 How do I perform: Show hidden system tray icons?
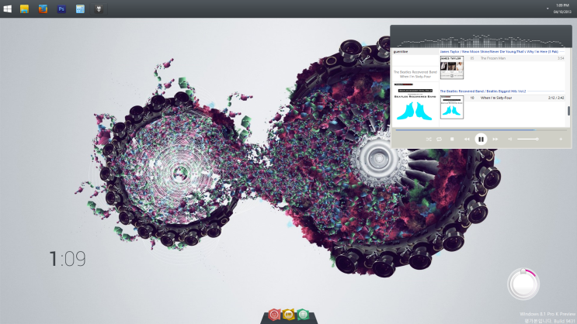(x=547, y=9)
